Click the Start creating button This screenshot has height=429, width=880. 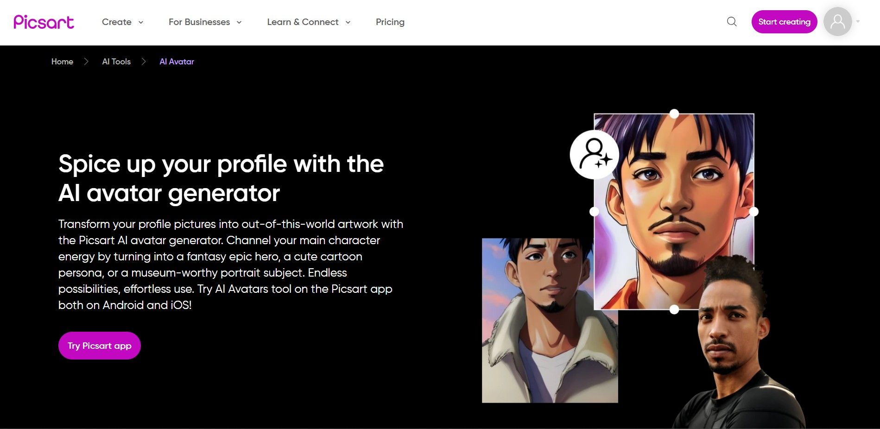pyautogui.click(x=784, y=22)
